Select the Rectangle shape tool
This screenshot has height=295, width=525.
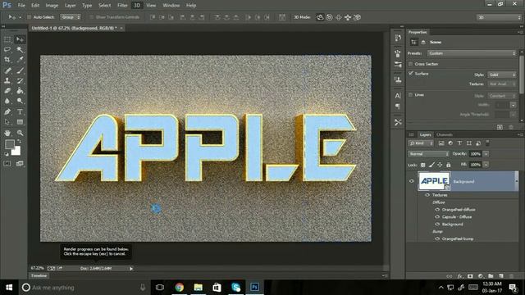pos(20,122)
